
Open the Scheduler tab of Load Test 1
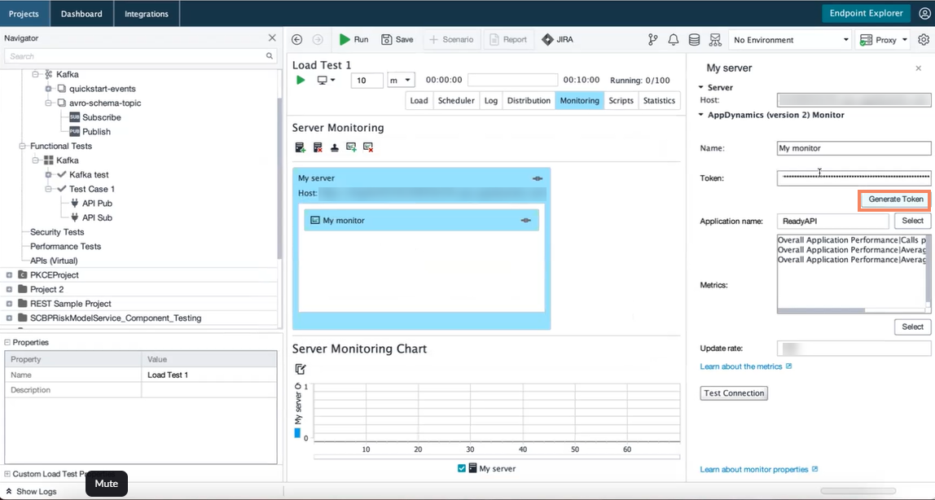(456, 100)
